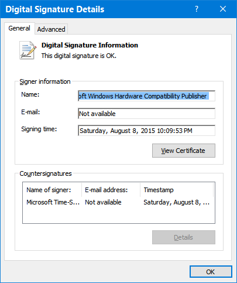Click the countersignature's Not available email cell

[103, 202]
